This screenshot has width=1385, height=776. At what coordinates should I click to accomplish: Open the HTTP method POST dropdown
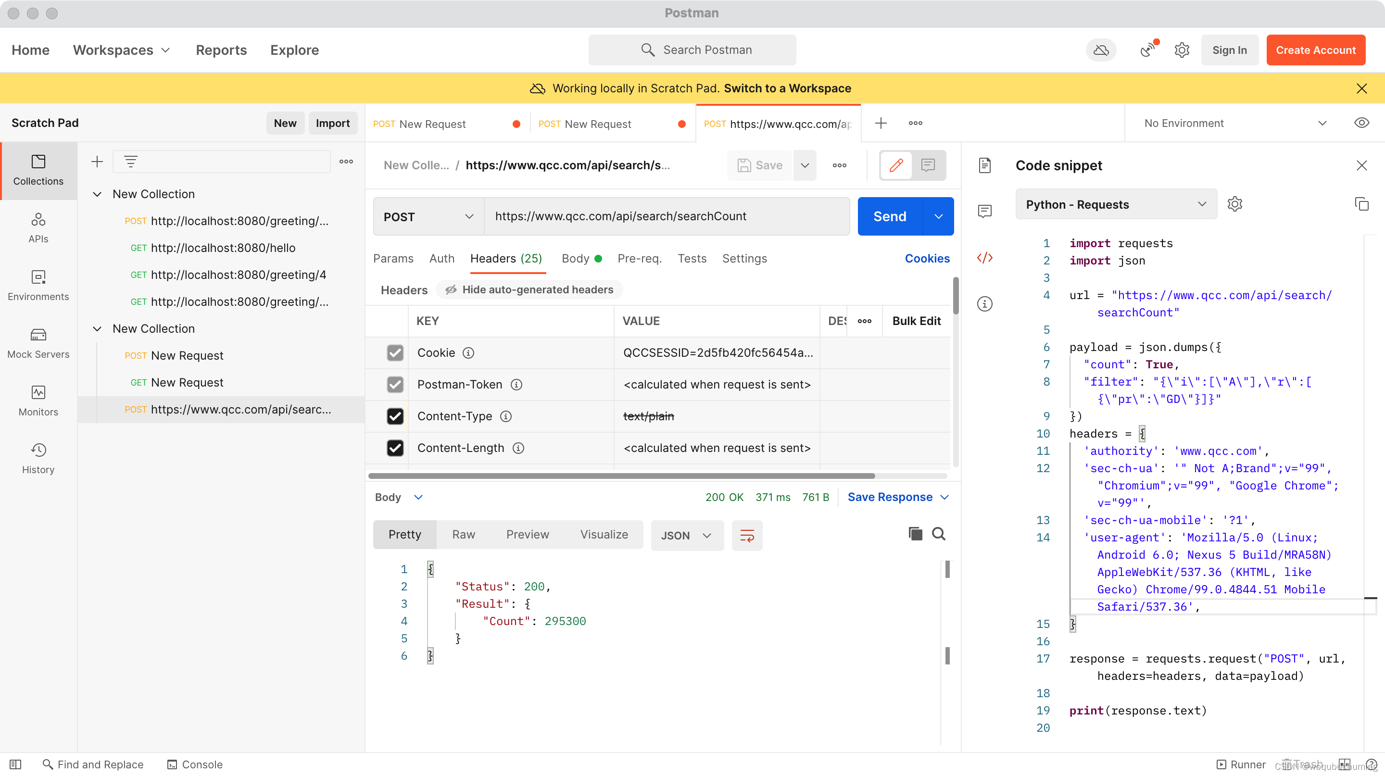click(428, 216)
